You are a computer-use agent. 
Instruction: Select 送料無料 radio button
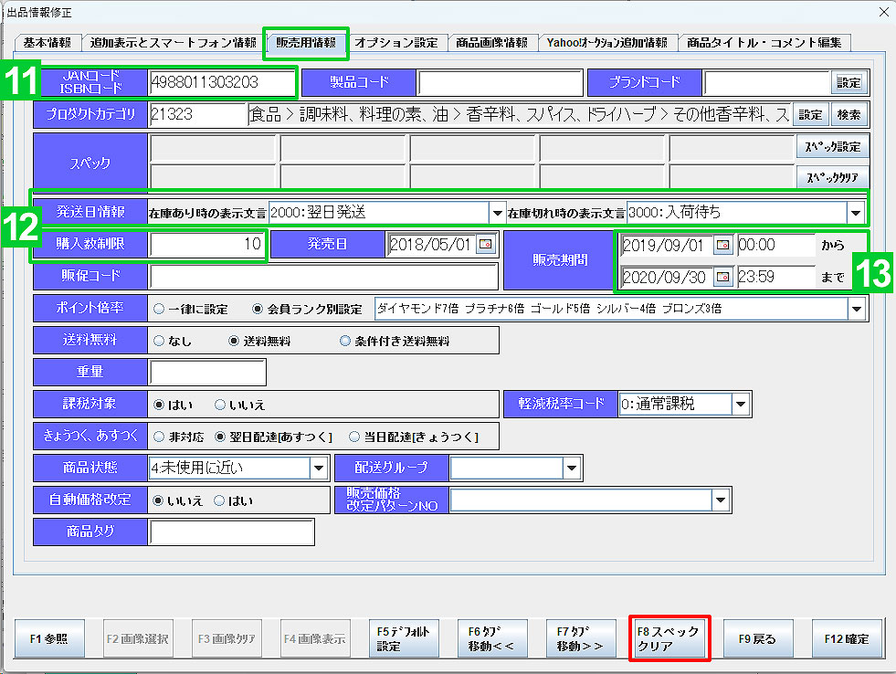pos(235,341)
